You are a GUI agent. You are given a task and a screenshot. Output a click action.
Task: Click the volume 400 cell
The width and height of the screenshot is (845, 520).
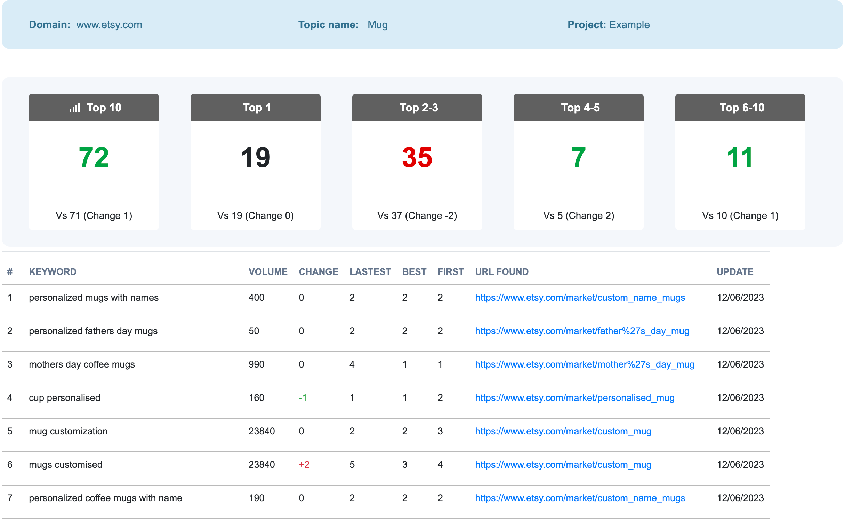click(257, 298)
